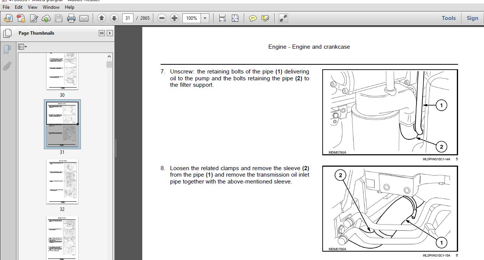Open the Tools pane
Image resolution: width=484 pixels, height=260 pixels.
449,18
